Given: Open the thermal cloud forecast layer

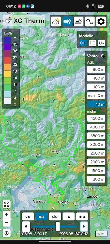Looking at the screenshot, I should pos(56,22).
